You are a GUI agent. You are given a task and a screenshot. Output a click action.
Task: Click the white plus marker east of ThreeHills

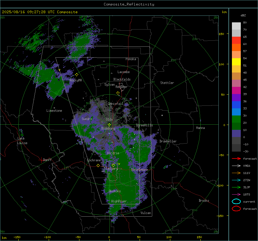(162, 115)
